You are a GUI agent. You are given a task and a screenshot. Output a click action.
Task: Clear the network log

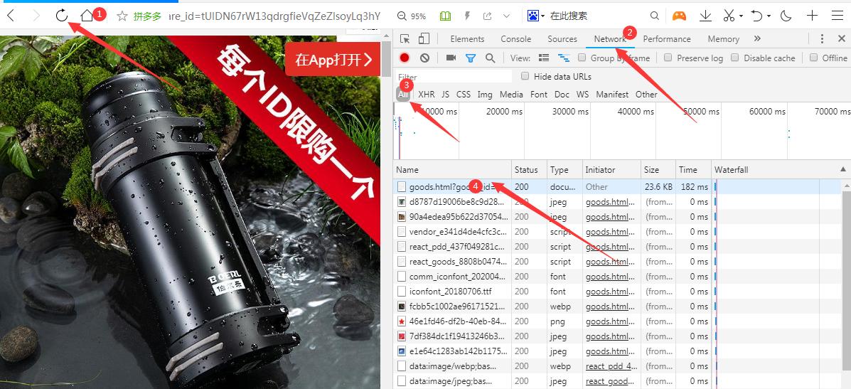point(425,58)
